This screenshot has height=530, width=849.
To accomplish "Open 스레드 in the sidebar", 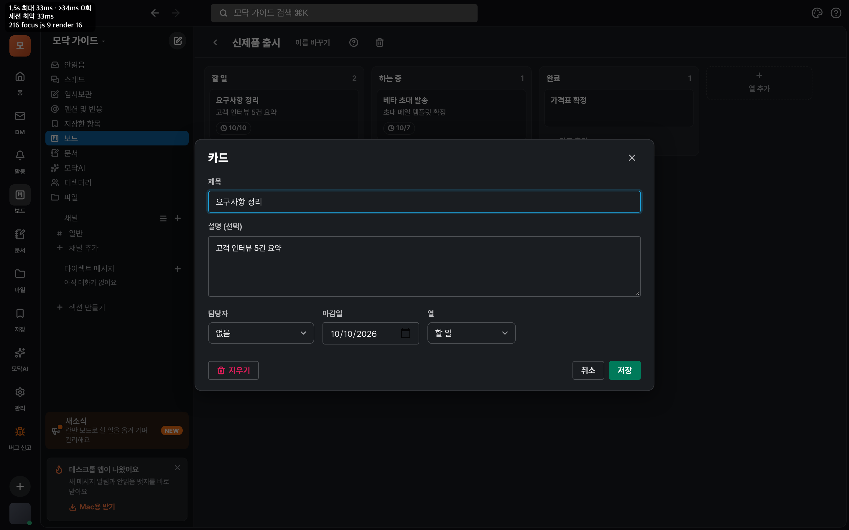I will click(117, 79).
